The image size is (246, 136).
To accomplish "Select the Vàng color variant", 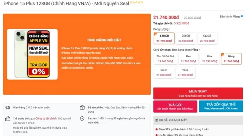I will 185,72.
